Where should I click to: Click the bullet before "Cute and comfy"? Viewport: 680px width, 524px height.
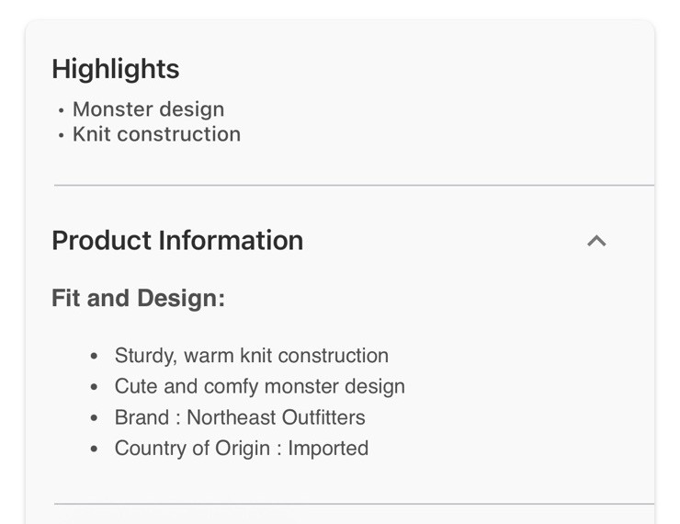(94, 387)
